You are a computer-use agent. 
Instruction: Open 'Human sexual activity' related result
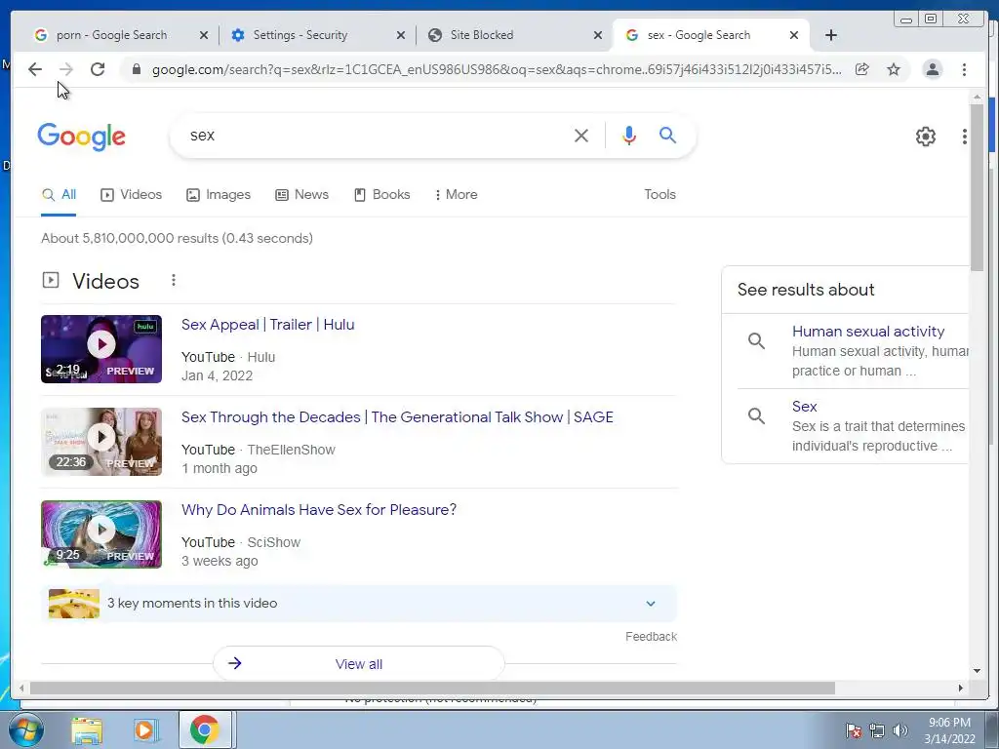pyautogui.click(x=867, y=332)
